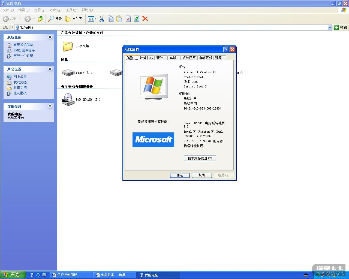This screenshot has width=349, height=279.
Task: Click the Copy icon in toolbar
Action: [x=110, y=19]
